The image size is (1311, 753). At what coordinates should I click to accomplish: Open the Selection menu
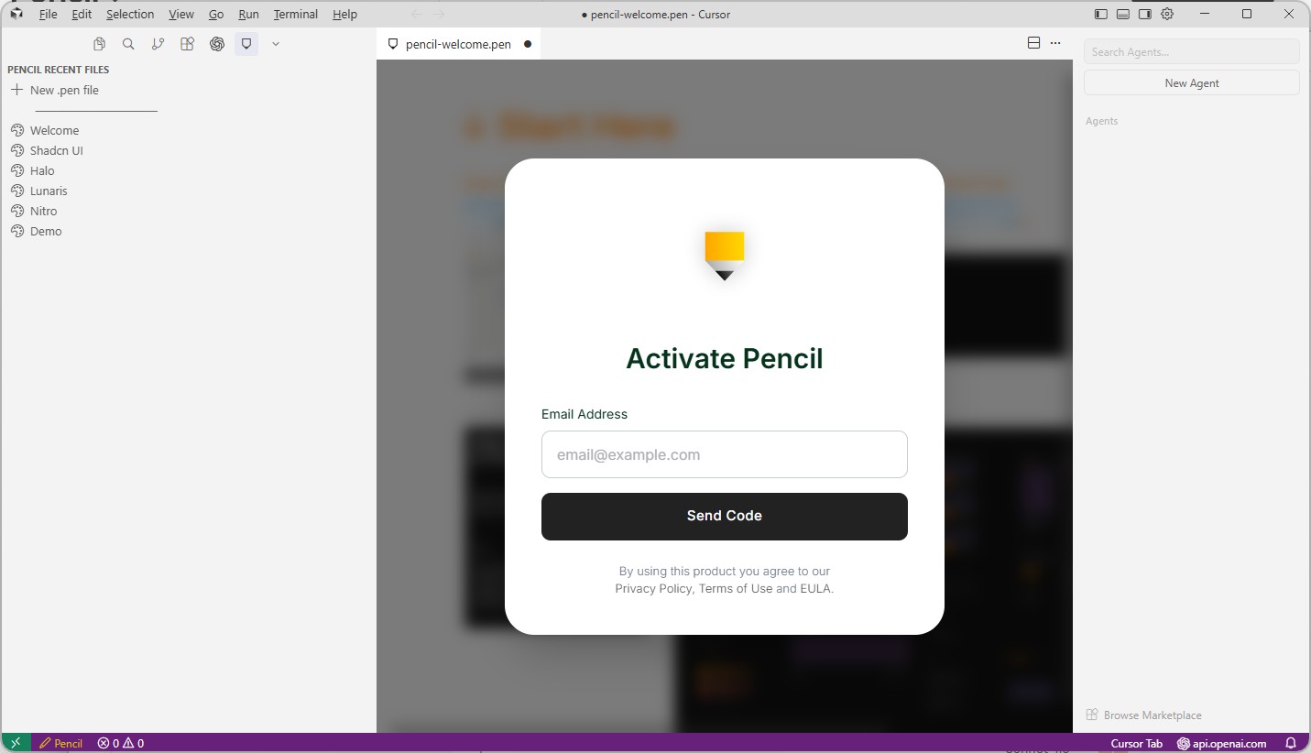tap(130, 15)
